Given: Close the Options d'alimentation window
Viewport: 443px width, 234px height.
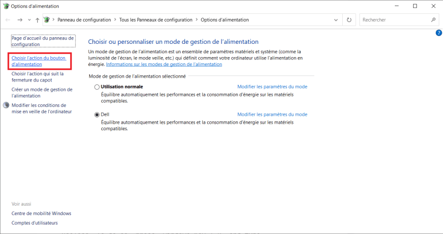Looking at the screenshot, I should point(434,6).
